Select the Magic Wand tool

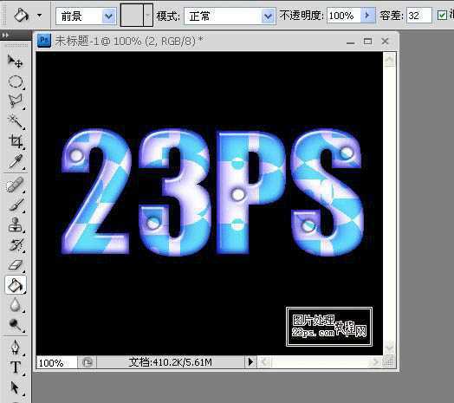[x=15, y=121]
